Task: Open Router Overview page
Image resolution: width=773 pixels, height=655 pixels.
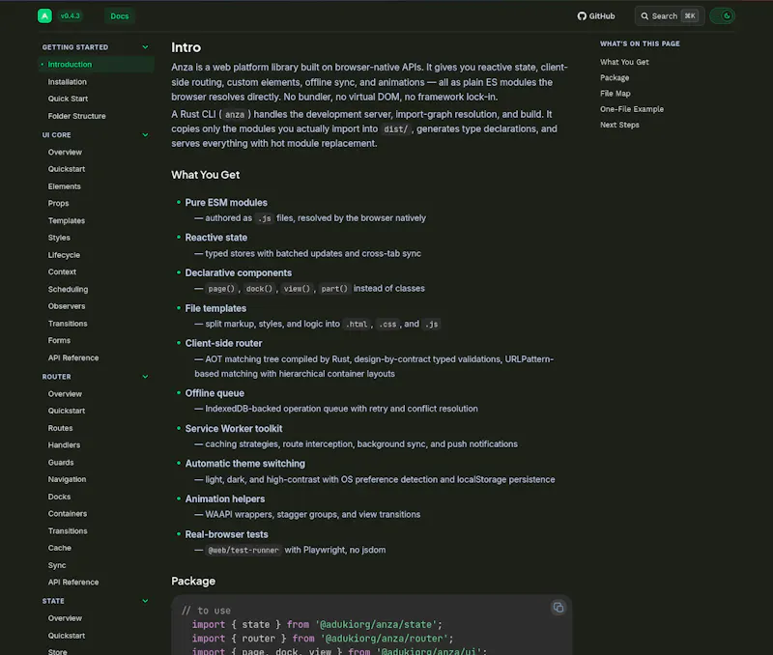Action: tap(65, 394)
